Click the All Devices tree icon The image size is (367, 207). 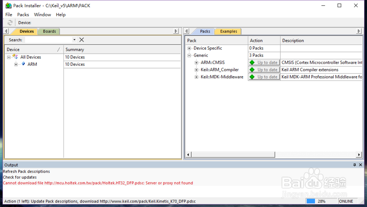coord(15,57)
